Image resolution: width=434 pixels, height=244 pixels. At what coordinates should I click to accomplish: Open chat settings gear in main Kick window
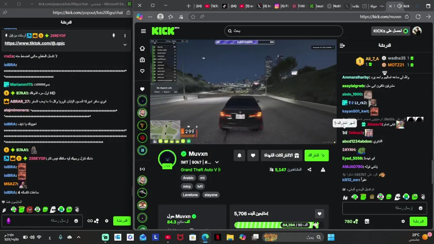[x=403, y=221]
